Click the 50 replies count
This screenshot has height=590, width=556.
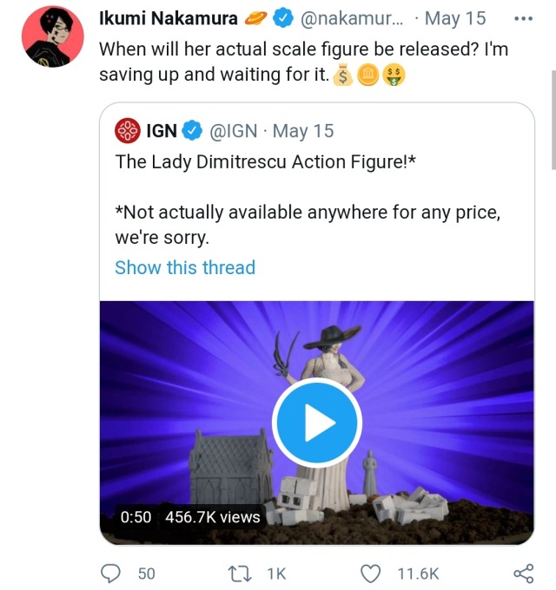[x=146, y=574]
